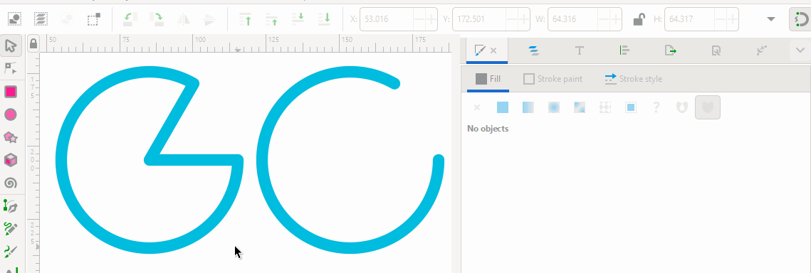Viewport: 811px width, 273px height.
Task: Click the 'No objects' label
Action: coord(488,129)
